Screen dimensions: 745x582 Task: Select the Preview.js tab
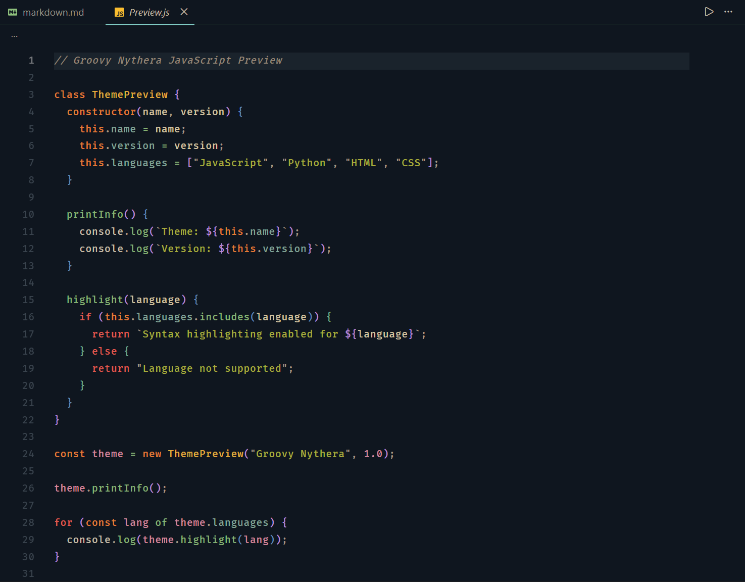coord(149,12)
